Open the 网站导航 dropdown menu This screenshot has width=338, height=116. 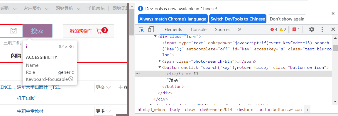pyautogui.click(x=68, y=8)
